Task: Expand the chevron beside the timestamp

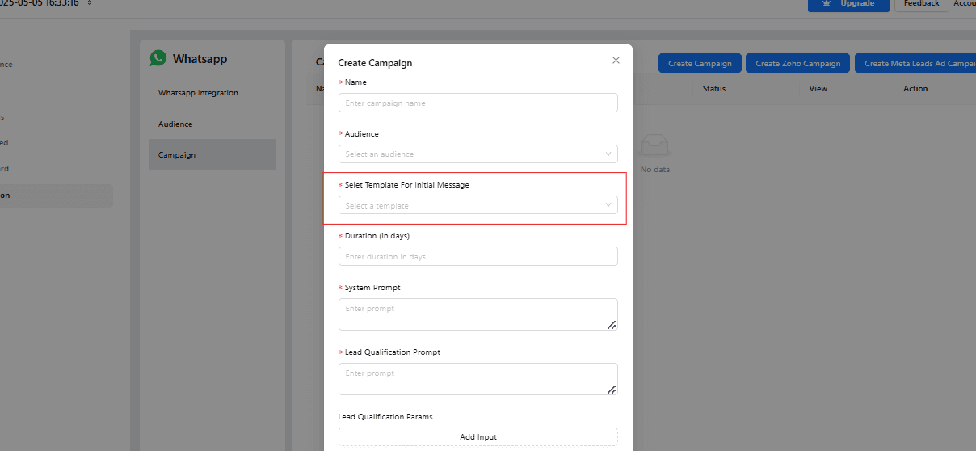Action: [90, 3]
